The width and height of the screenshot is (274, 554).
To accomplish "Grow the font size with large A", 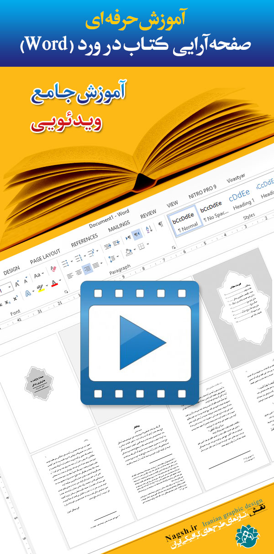I will pos(17,284).
